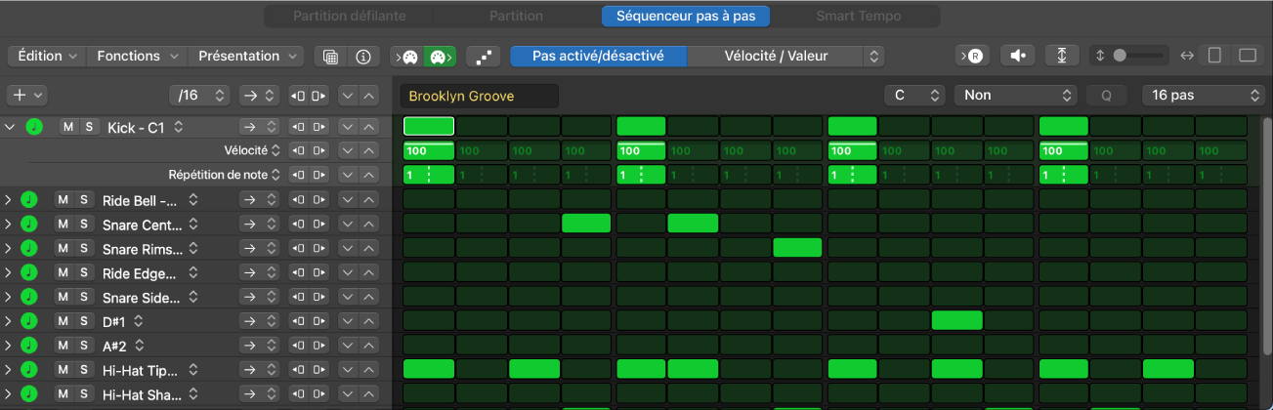Viewport: 1273px width, 410px height.
Task: Click the Snare Cent row note icon
Action: click(x=28, y=225)
